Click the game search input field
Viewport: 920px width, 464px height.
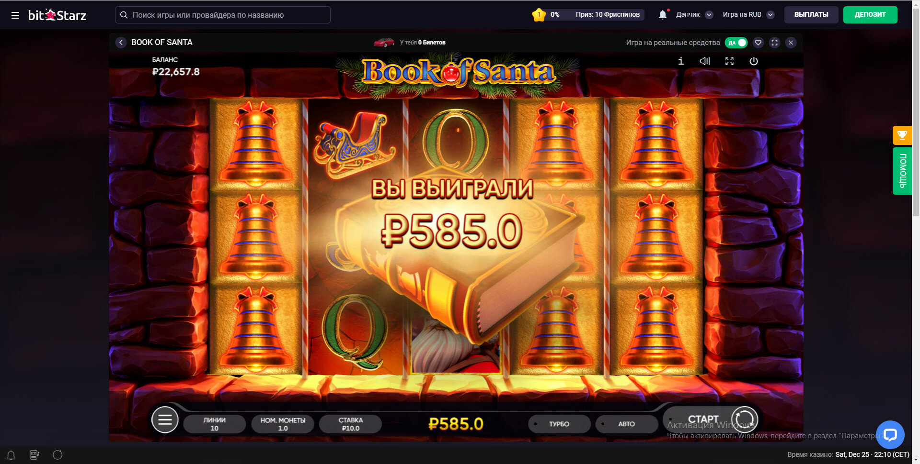pyautogui.click(x=223, y=15)
